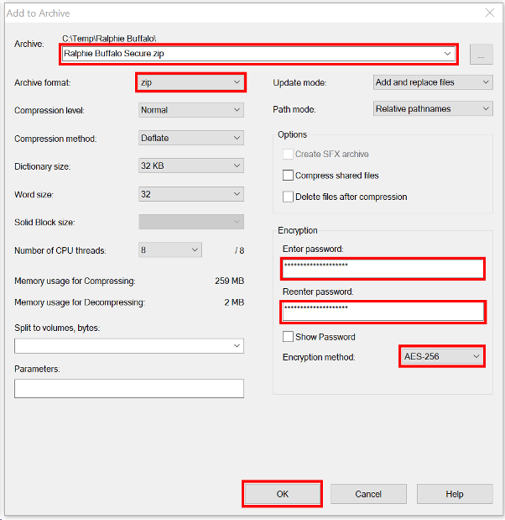
Task: Open the Split to volumes dropdown
Action: point(129,346)
